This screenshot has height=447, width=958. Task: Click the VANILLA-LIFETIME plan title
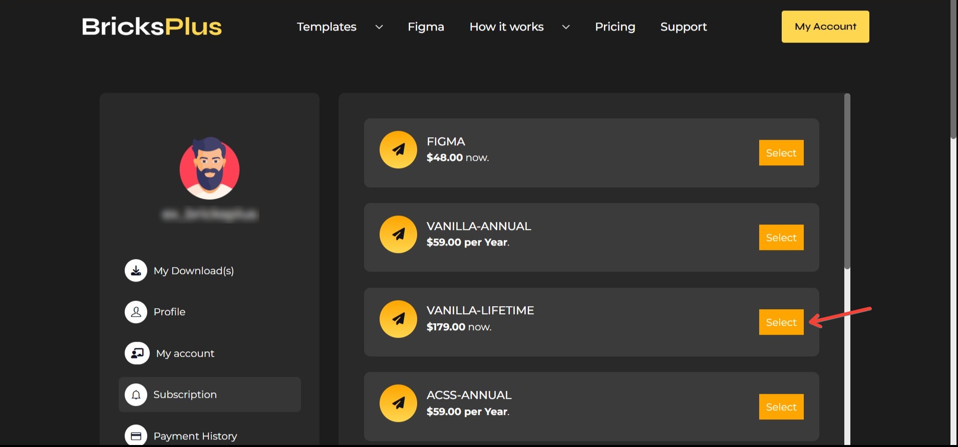coord(480,310)
